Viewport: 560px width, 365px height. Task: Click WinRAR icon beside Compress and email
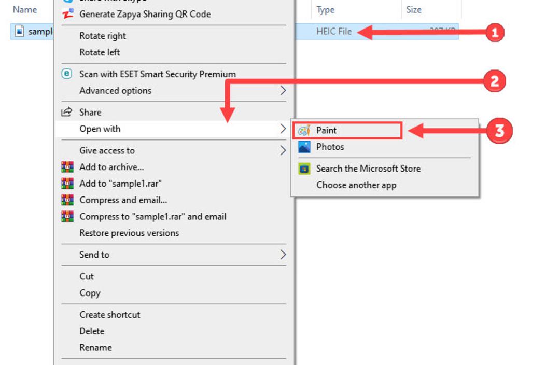[x=67, y=200]
